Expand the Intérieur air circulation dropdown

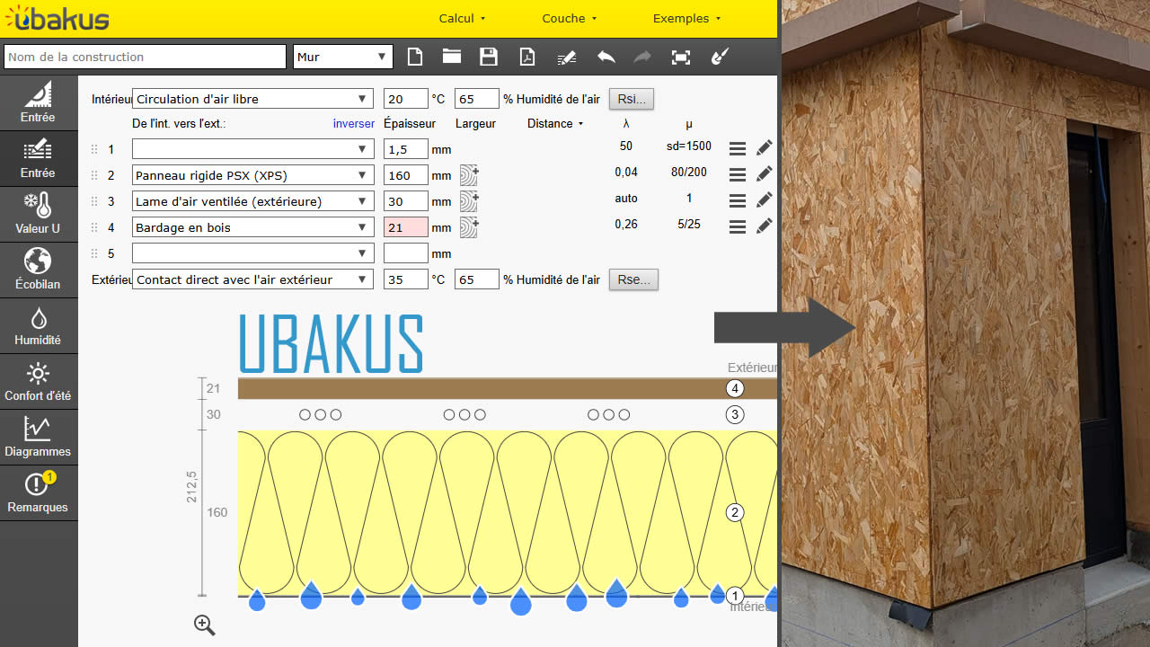tap(252, 99)
